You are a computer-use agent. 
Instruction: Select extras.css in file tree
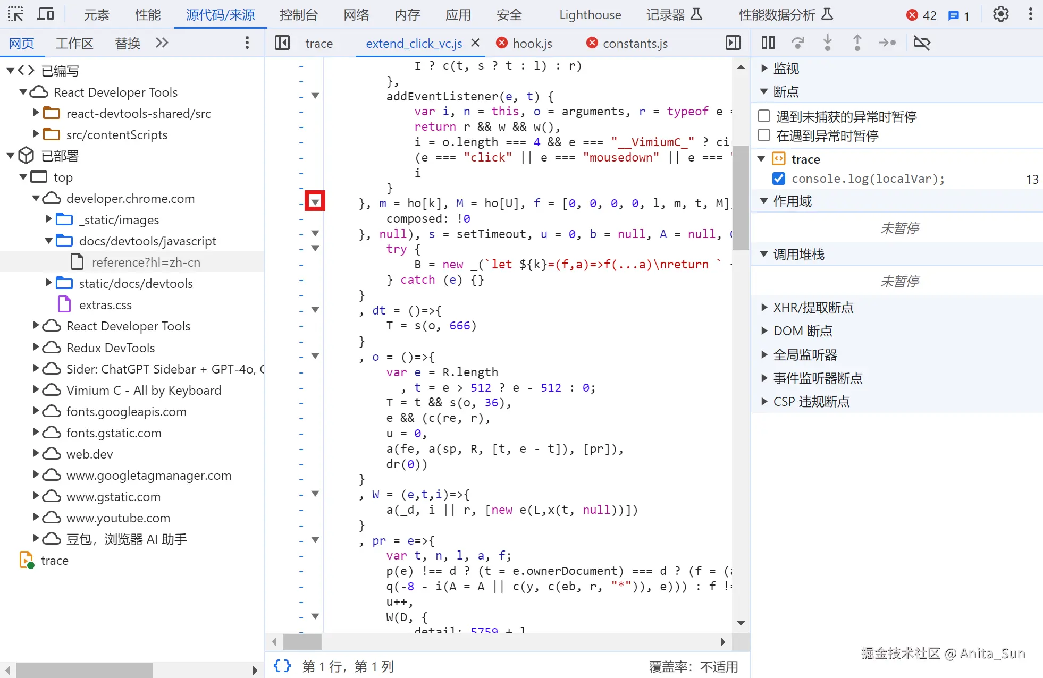click(105, 305)
